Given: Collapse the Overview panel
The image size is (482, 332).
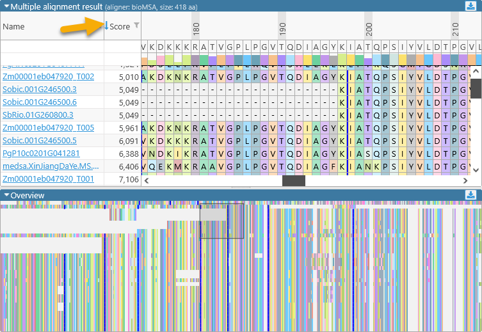Looking at the screenshot, I should (6, 195).
